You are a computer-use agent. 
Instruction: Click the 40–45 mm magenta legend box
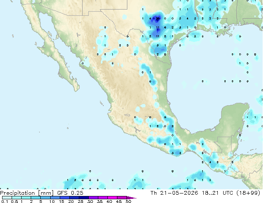click(x=112, y=198)
